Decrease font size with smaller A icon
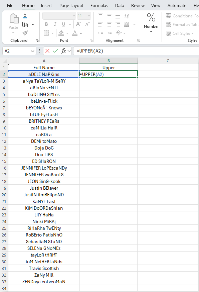The width and height of the screenshot is (199, 292). (87, 24)
